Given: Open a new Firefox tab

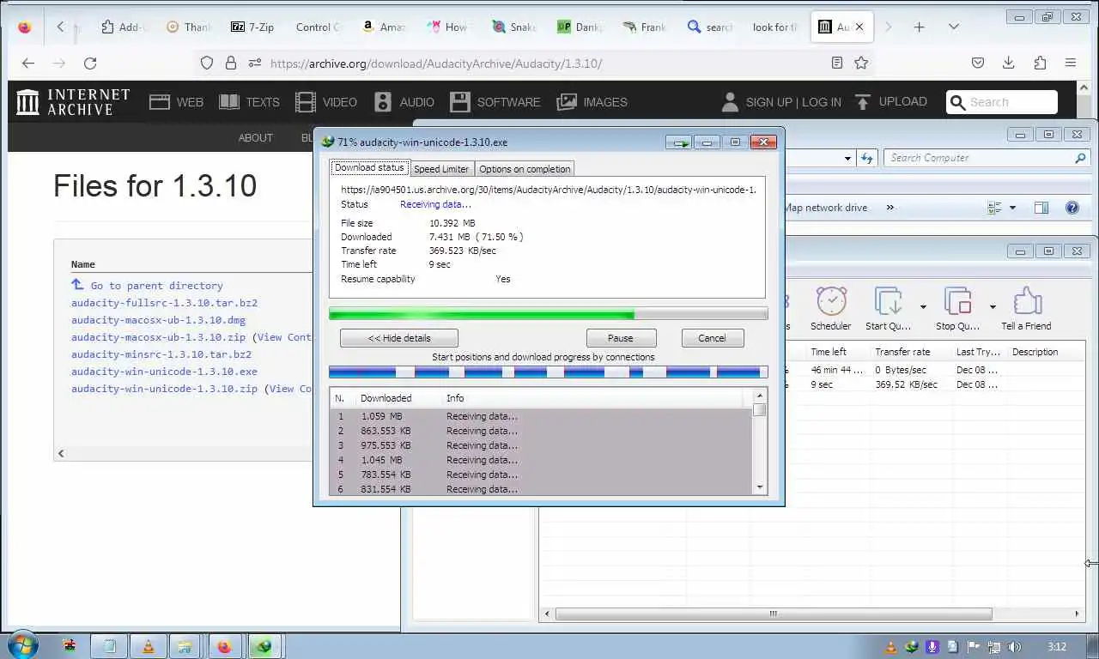Looking at the screenshot, I should [919, 27].
